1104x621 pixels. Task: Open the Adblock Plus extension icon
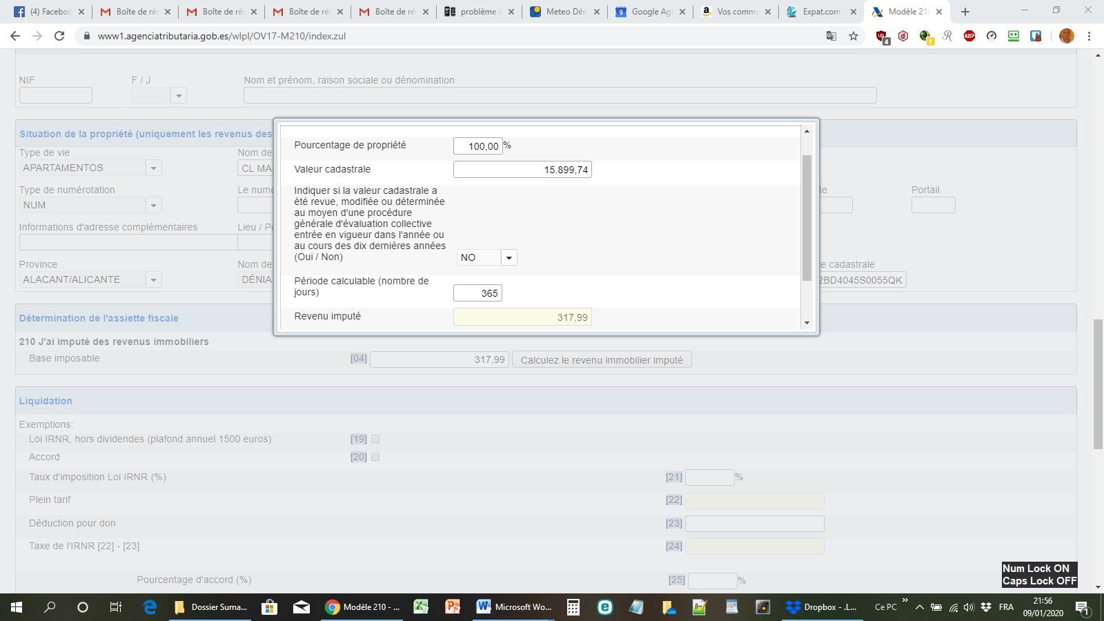coord(969,36)
